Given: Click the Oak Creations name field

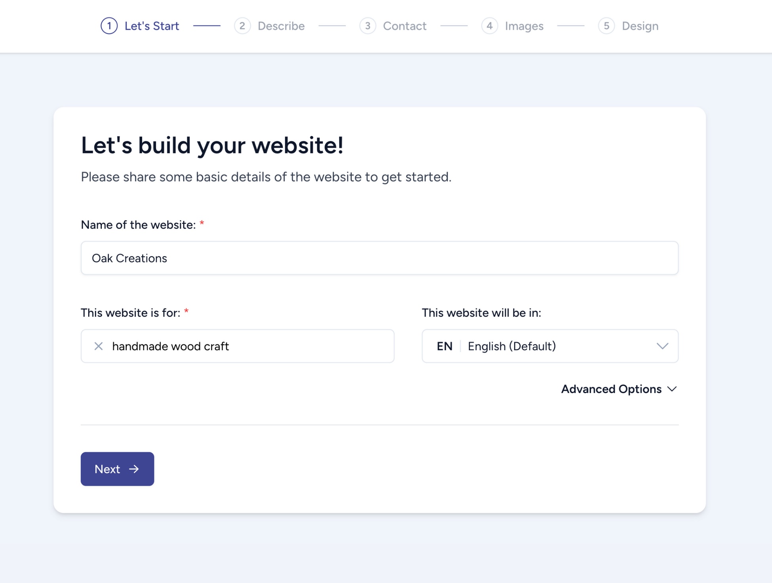Looking at the screenshot, I should [379, 258].
